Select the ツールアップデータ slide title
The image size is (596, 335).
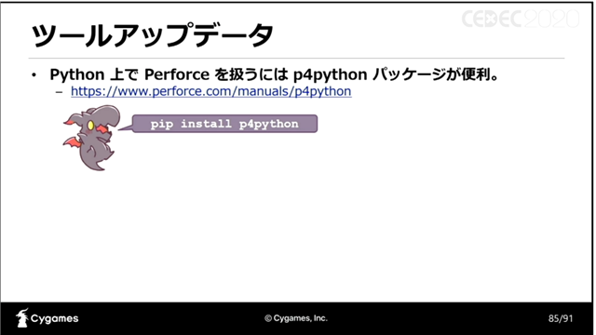(x=152, y=35)
